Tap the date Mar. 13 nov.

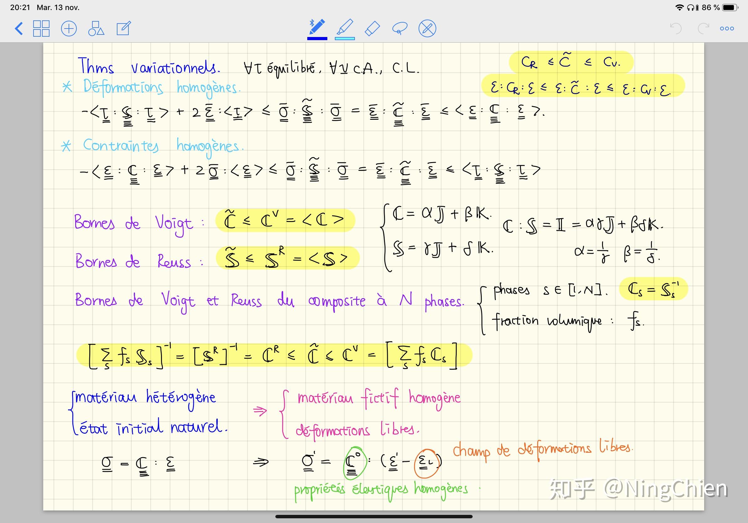pos(58,7)
